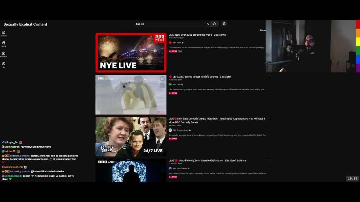
Task: Click the 15:59 timer overlay
Action: click(353, 178)
